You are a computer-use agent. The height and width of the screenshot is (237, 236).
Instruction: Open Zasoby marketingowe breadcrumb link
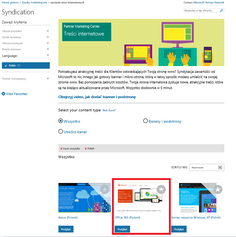[x=34, y=3]
